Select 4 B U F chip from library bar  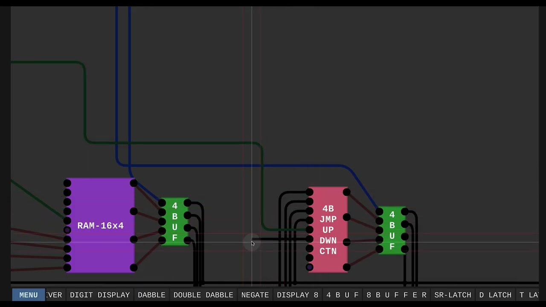343,295
